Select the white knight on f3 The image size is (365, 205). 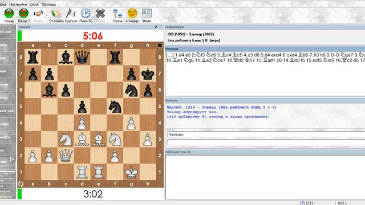click(115, 139)
